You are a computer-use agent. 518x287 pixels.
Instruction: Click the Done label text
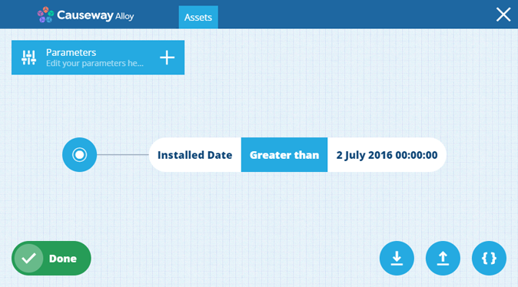pos(63,259)
